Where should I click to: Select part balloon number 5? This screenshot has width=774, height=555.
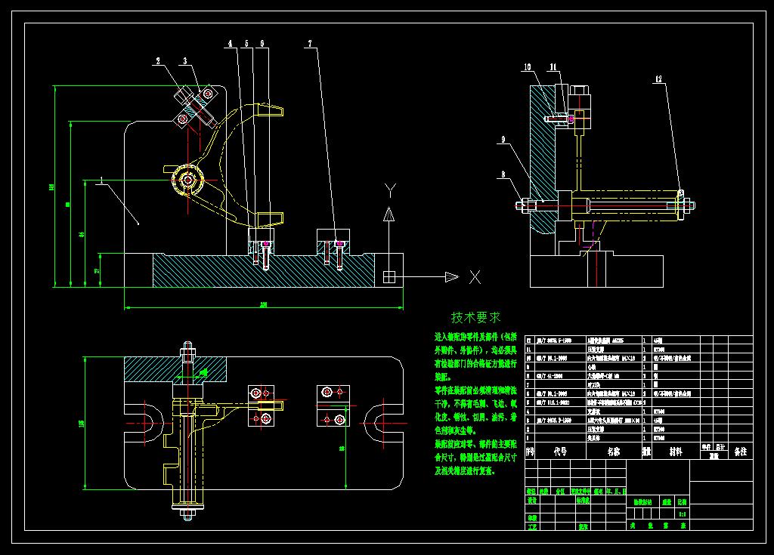247,43
